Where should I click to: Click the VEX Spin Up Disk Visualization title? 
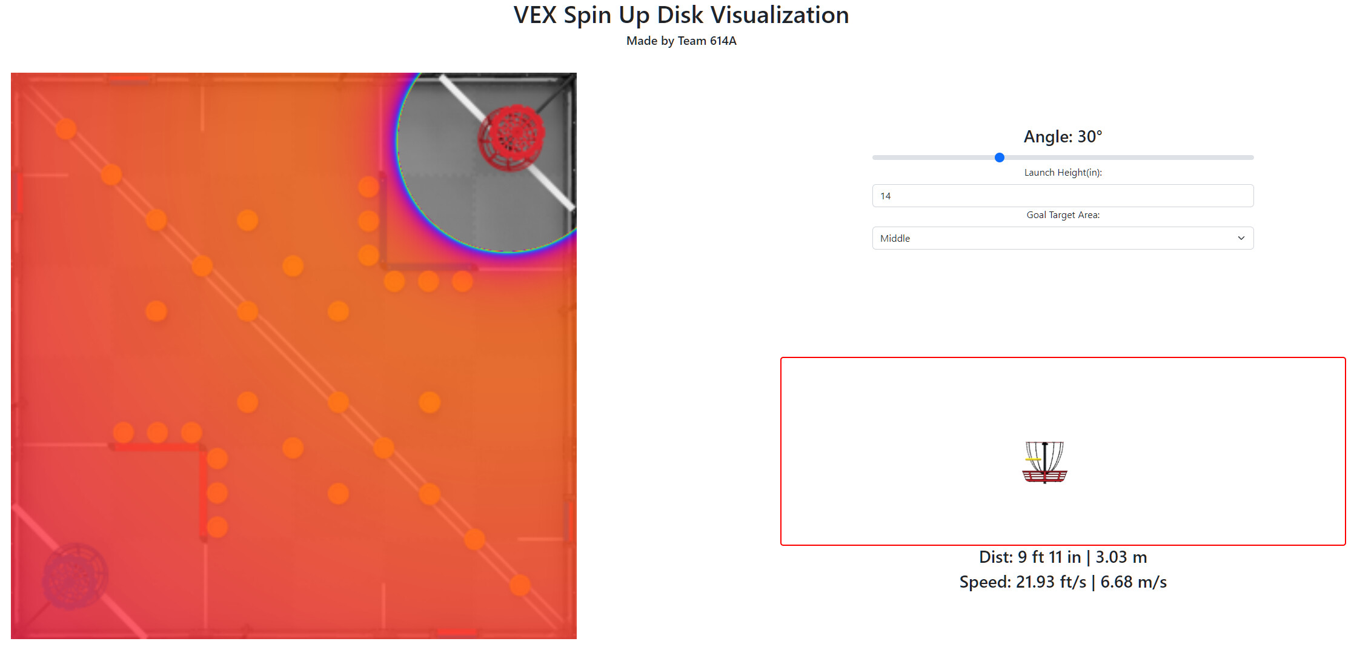tap(681, 15)
